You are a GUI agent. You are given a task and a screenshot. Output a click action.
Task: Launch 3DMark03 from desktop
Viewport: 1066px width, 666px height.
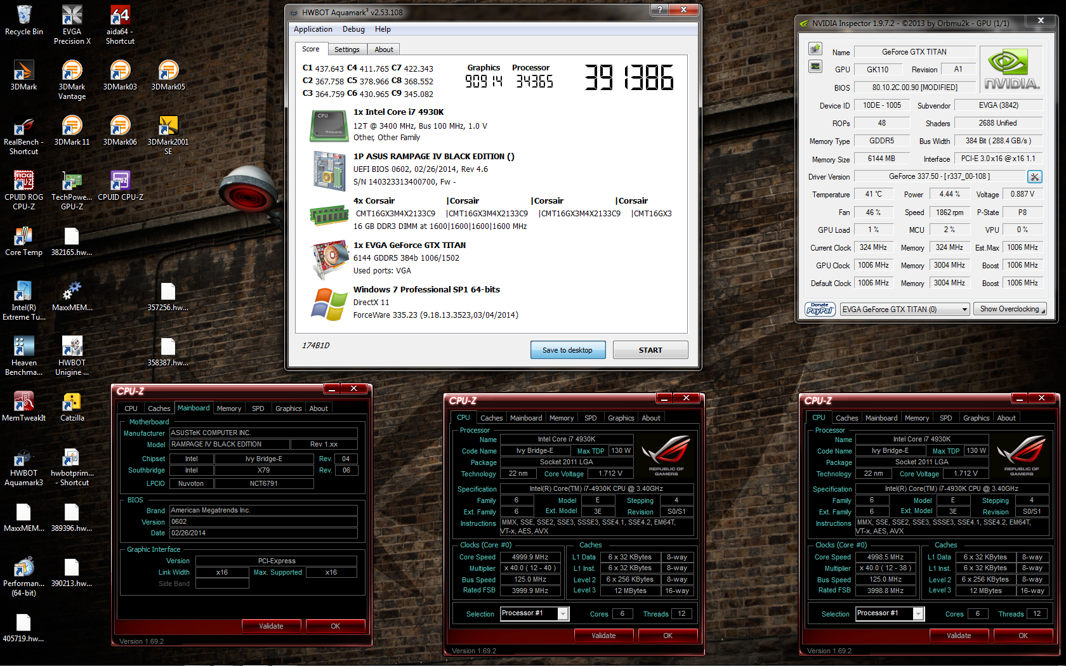coord(120,75)
